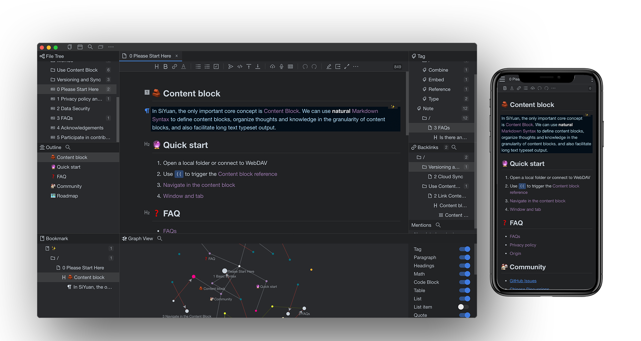Click the graph settings list scrollbar
Image resolution: width=641 pixels, height=341 pixels.
(475, 259)
